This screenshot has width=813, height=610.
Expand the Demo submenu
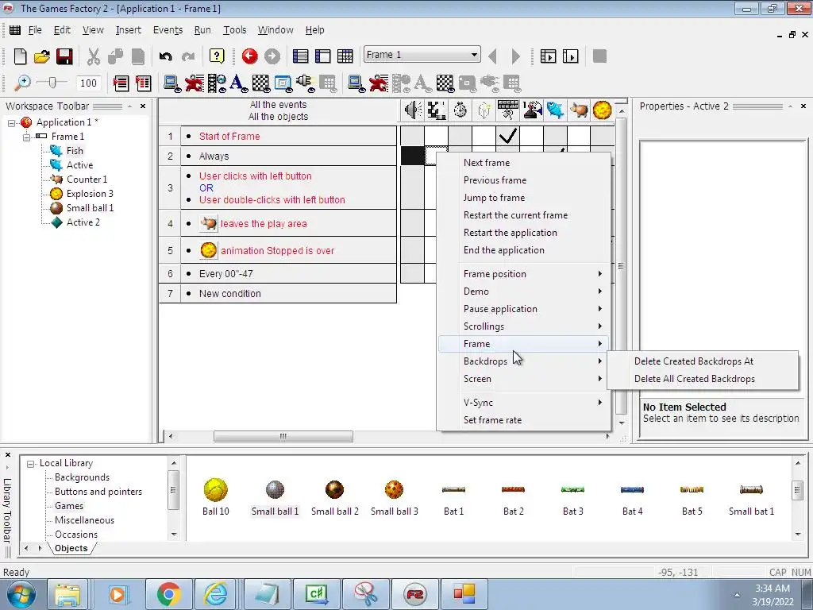point(524,291)
